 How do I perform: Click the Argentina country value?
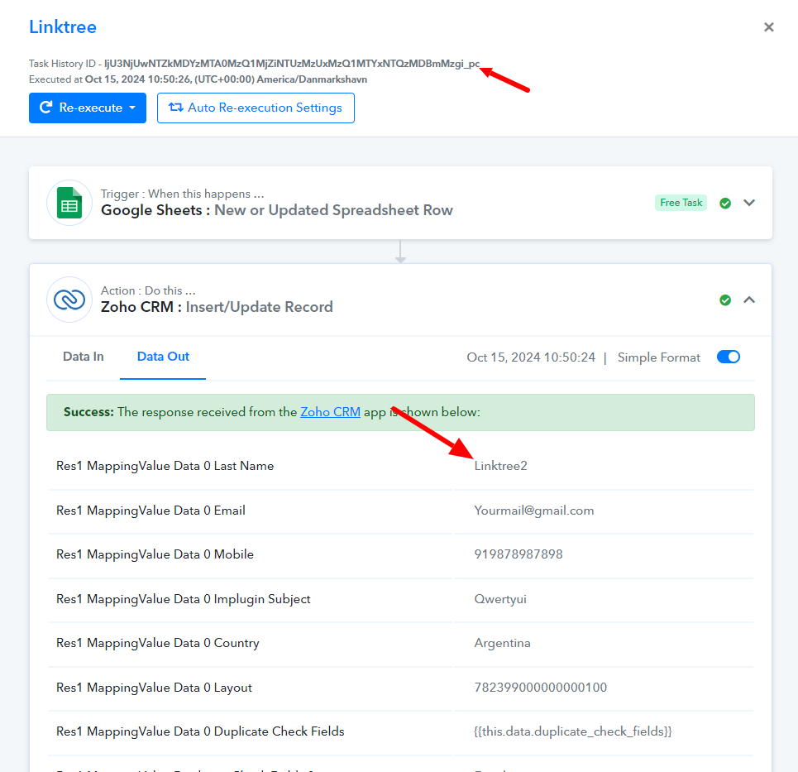click(x=502, y=643)
